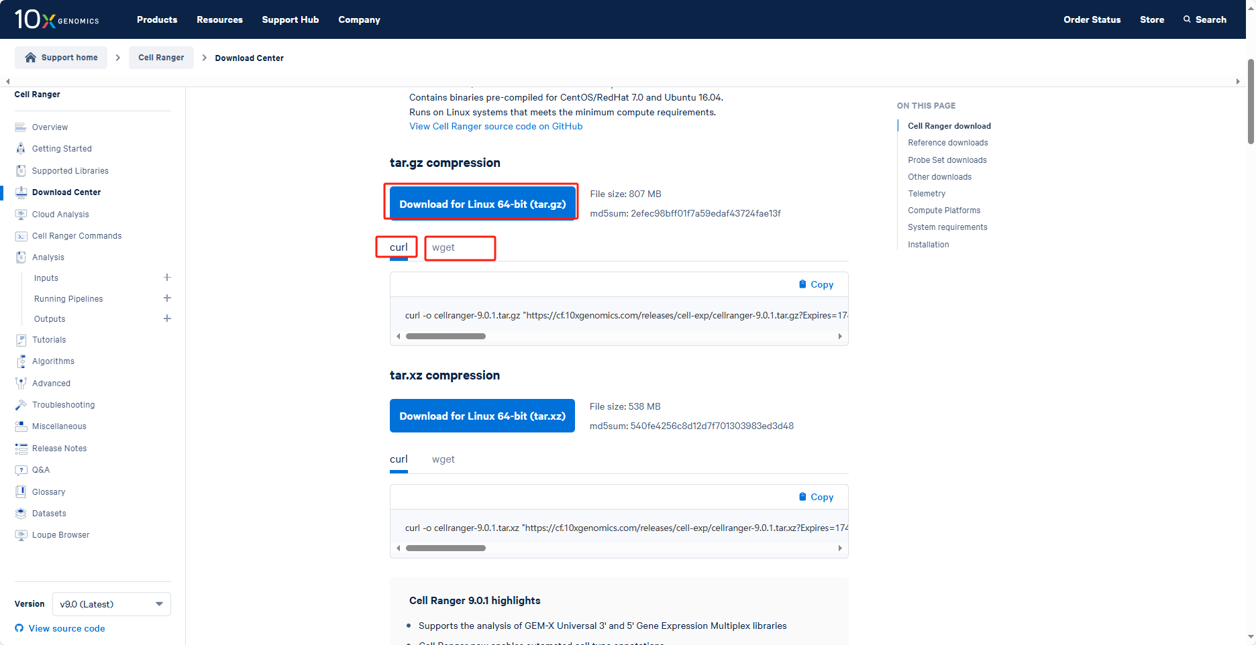This screenshot has height=645, width=1256.
Task: Click the Algorithms sidebar icon
Action: [x=21, y=361]
